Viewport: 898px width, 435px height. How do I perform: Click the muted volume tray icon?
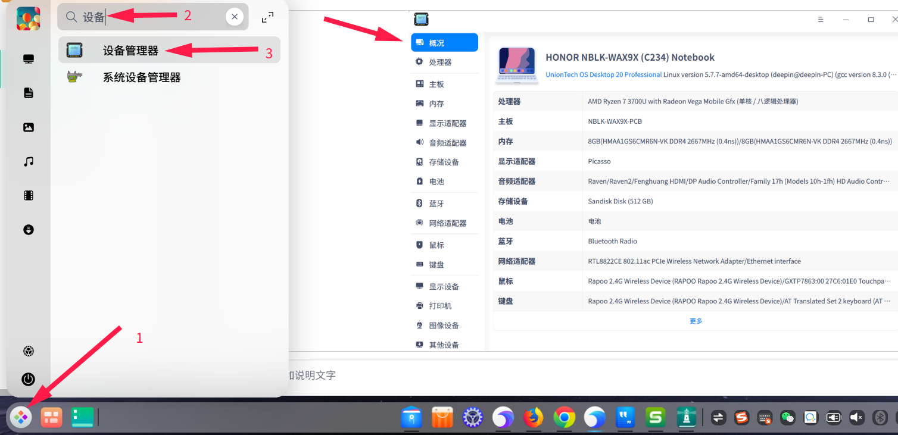click(x=857, y=418)
